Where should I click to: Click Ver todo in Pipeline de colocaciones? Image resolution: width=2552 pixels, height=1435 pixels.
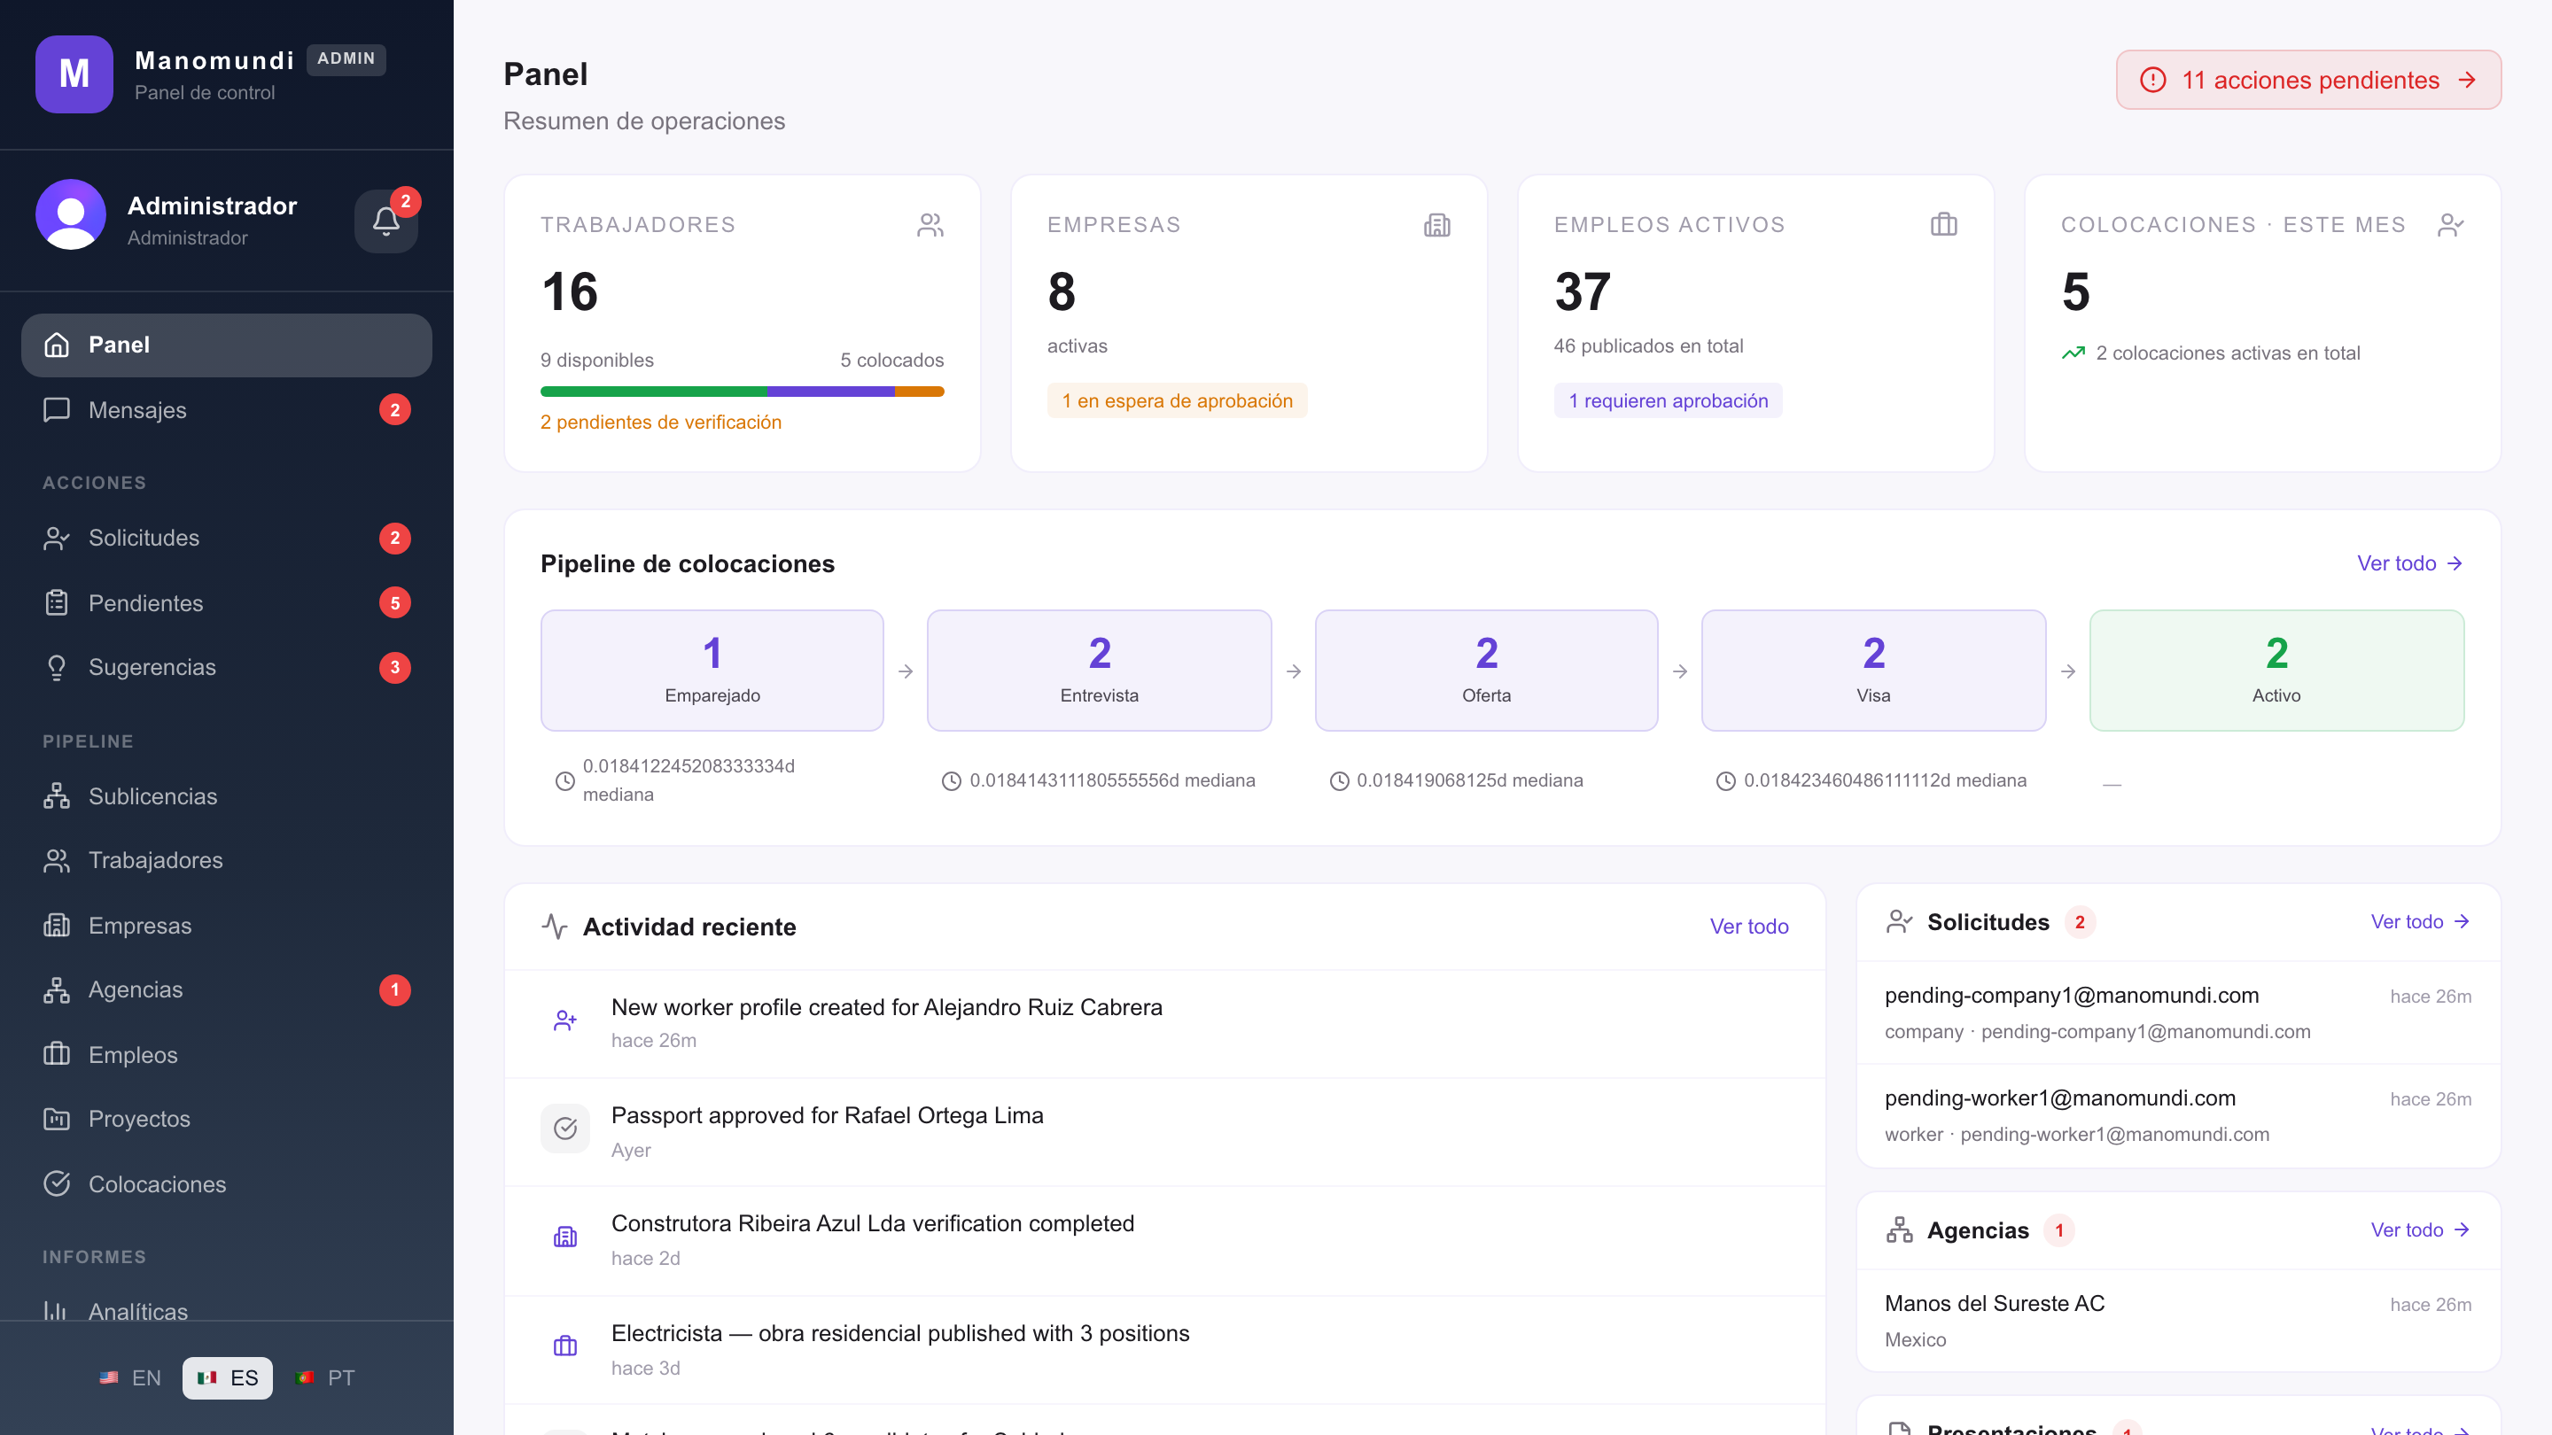pos(2409,563)
